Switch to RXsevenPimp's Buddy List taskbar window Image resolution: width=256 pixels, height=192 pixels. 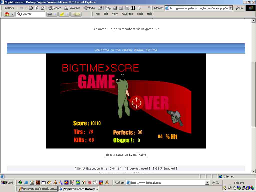[x=37, y=189]
